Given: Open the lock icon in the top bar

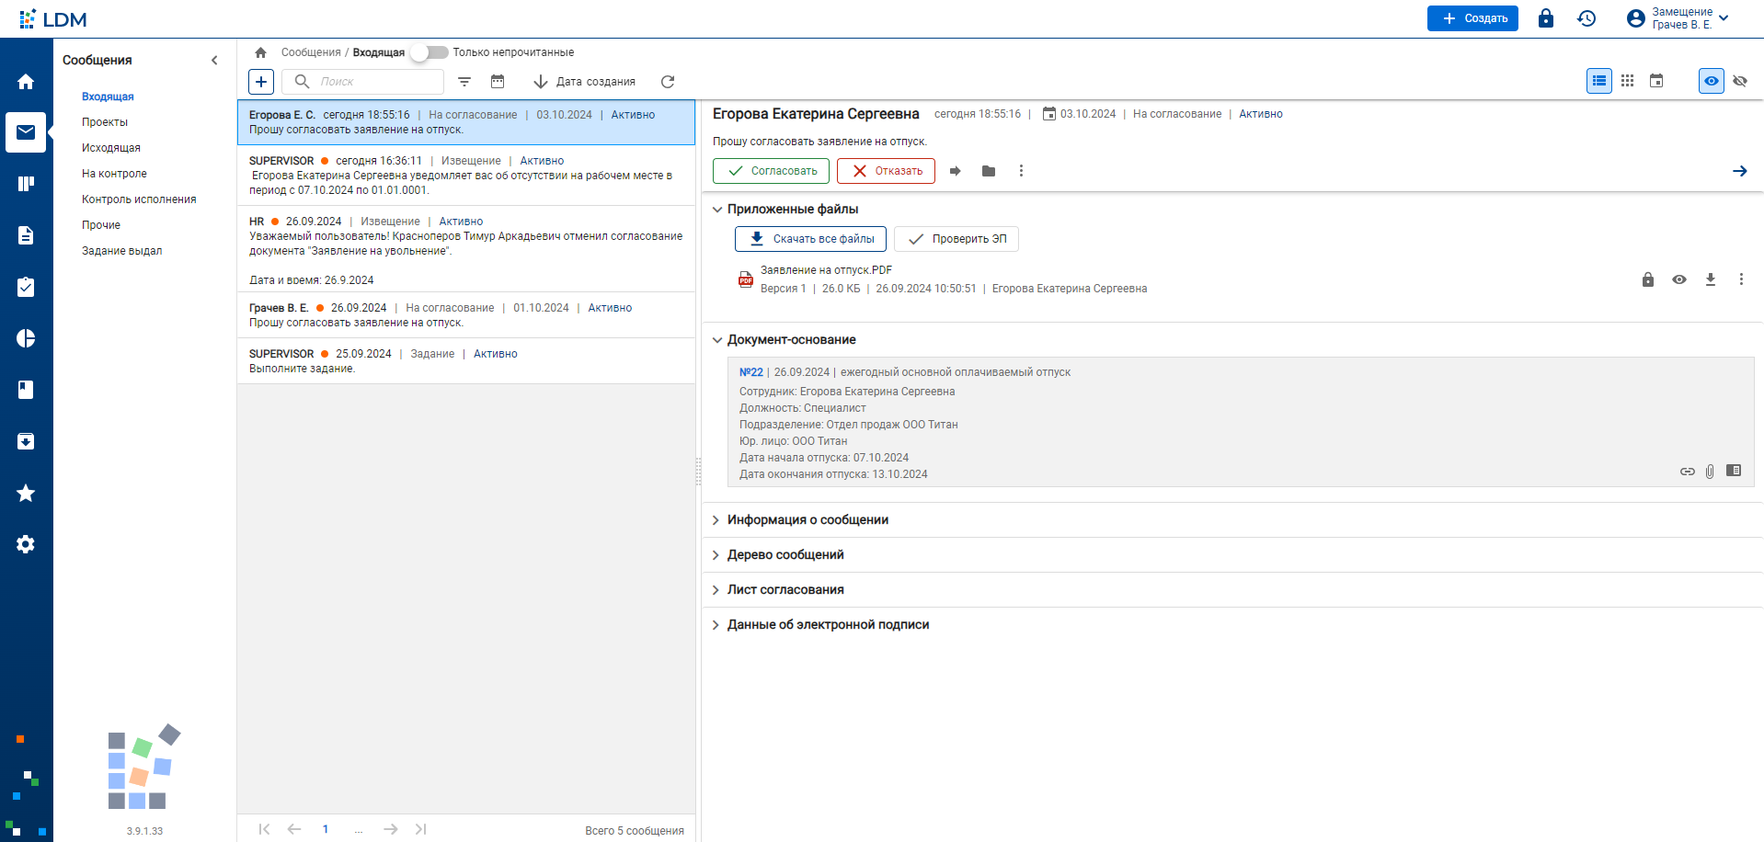Looking at the screenshot, I should (x=1546, y=18).
